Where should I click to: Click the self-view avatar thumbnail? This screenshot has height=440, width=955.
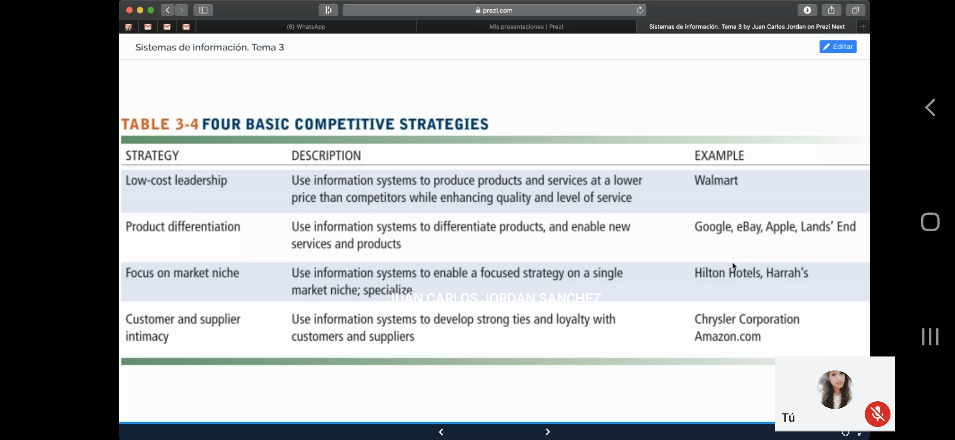(835, 389)
